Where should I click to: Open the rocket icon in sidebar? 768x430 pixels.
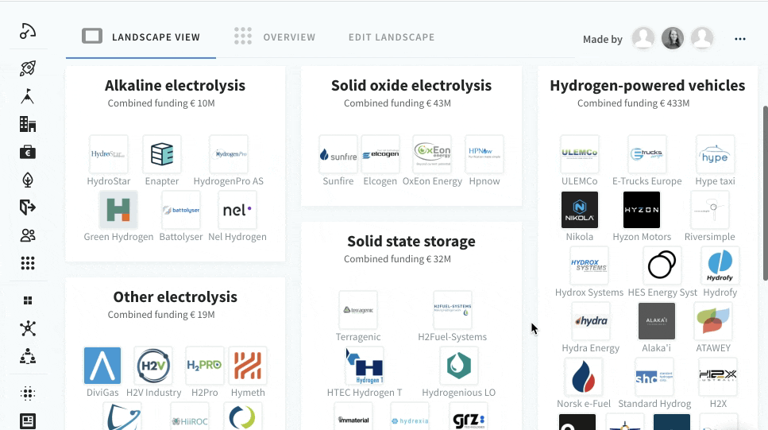pyautogui.click(x=28, y=68)
